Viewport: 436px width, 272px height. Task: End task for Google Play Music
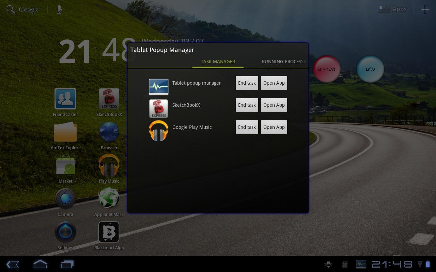247,127
